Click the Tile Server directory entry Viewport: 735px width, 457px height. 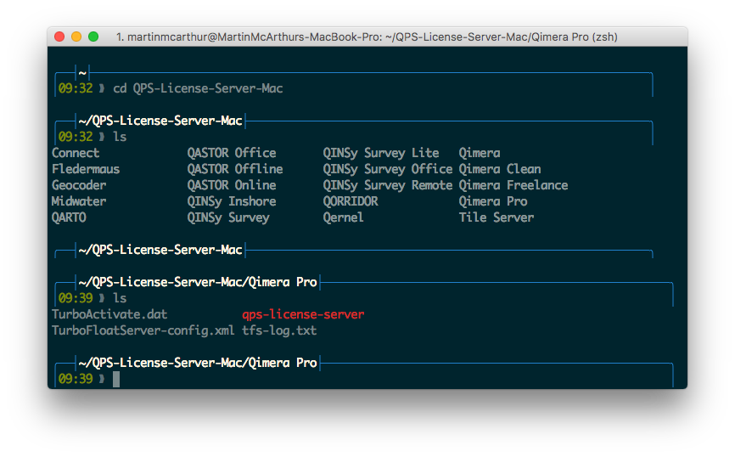click(497, 217)
